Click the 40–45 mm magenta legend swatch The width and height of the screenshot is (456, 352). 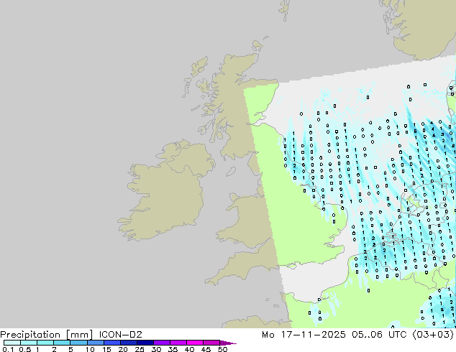pos(195,343)
